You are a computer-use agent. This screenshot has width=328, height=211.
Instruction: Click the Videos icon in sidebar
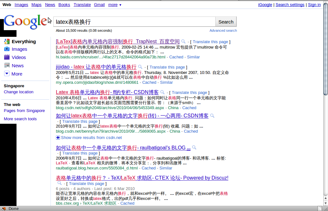pyautogui.click(x=7, y=57)
